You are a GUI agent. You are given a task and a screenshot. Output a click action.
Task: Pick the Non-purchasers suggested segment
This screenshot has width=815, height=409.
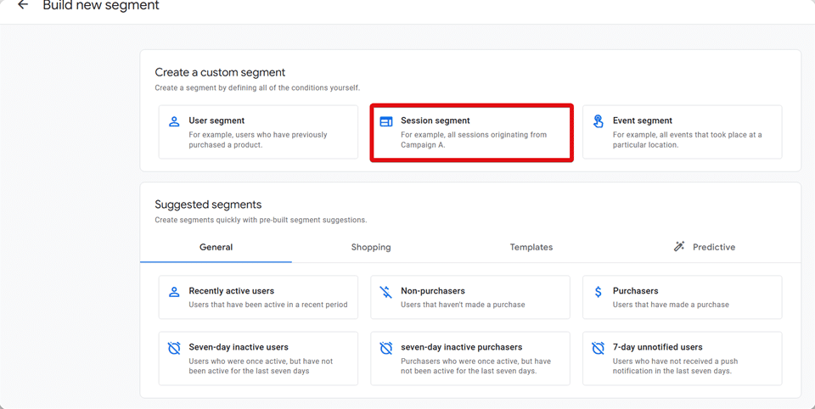[x=470, y=297]
